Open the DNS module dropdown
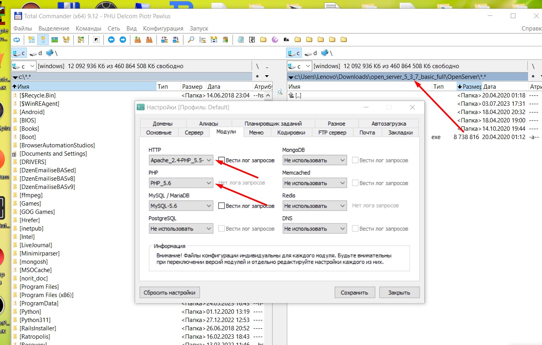Screen dimensions: 542x345 tap(315, 229)
